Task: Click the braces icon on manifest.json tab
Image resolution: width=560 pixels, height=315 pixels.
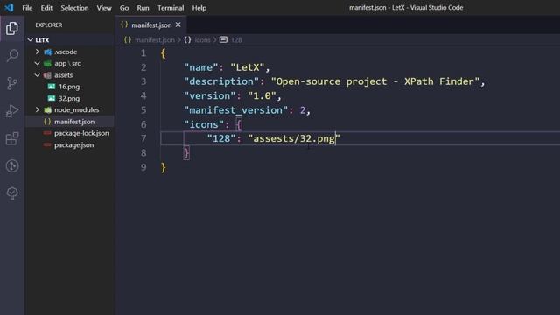Action: [x=124, y=24]
